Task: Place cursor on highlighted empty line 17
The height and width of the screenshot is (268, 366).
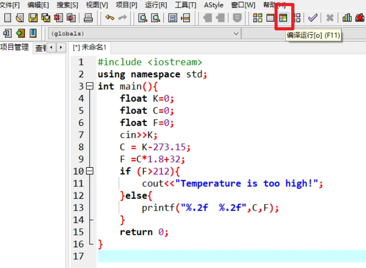Action: [231, 256]
